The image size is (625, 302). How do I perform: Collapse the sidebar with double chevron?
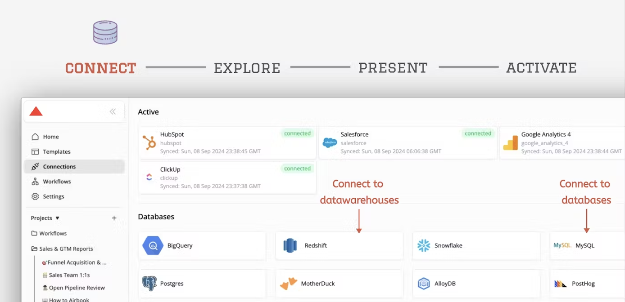click(x=113, y=111)
